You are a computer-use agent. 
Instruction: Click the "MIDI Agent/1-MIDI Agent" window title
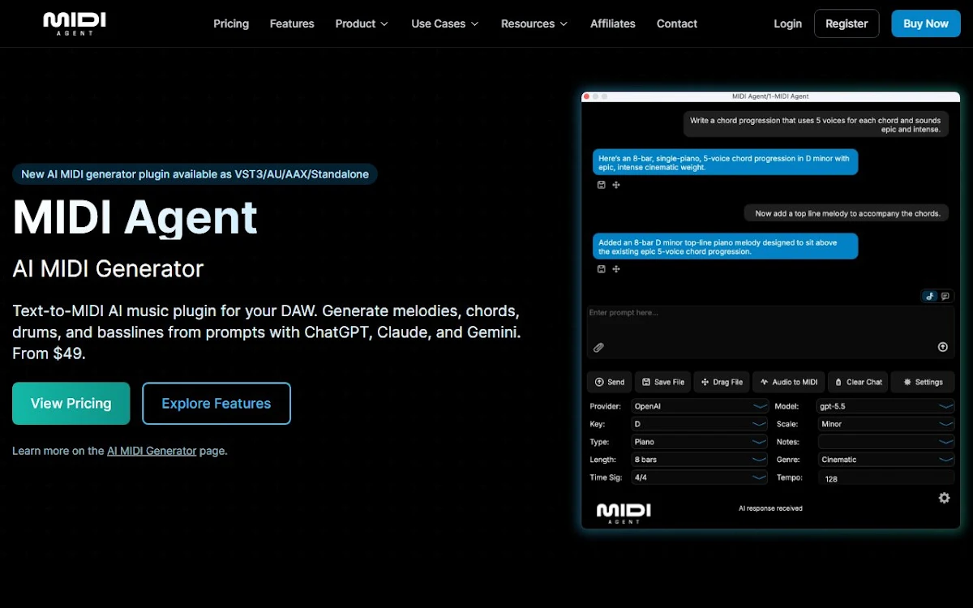(770, 96)
